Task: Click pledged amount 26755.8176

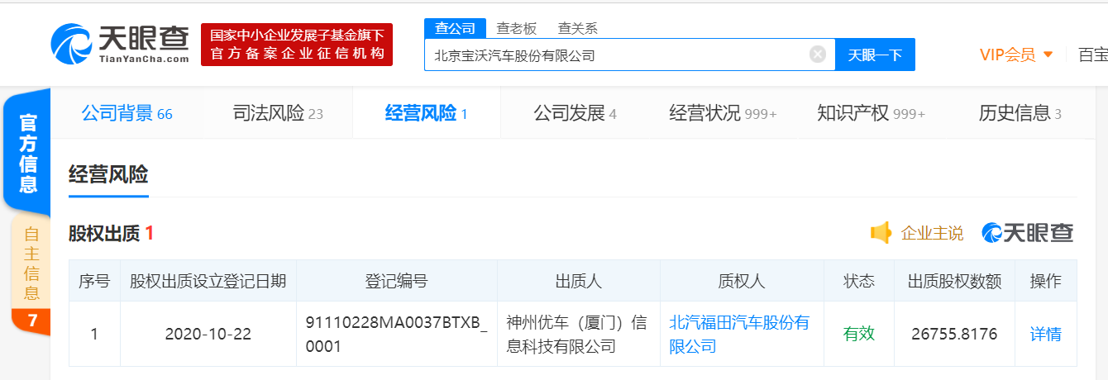Action: point(954,335)
